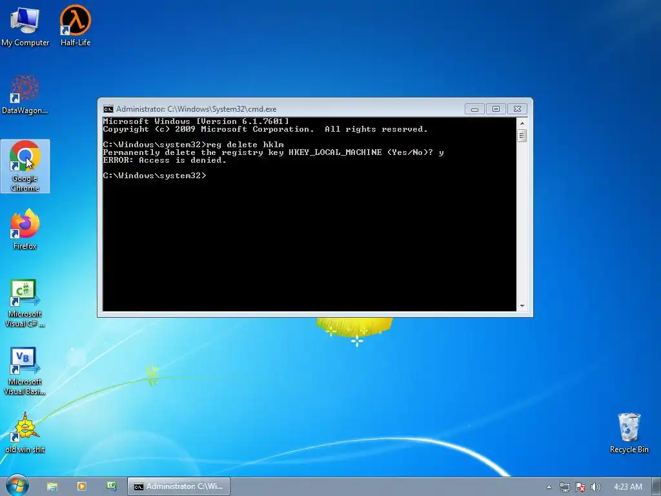Select the Google Chrome desktop shortcut
This screenshot has height=496, width=661.
pos(25,166)
